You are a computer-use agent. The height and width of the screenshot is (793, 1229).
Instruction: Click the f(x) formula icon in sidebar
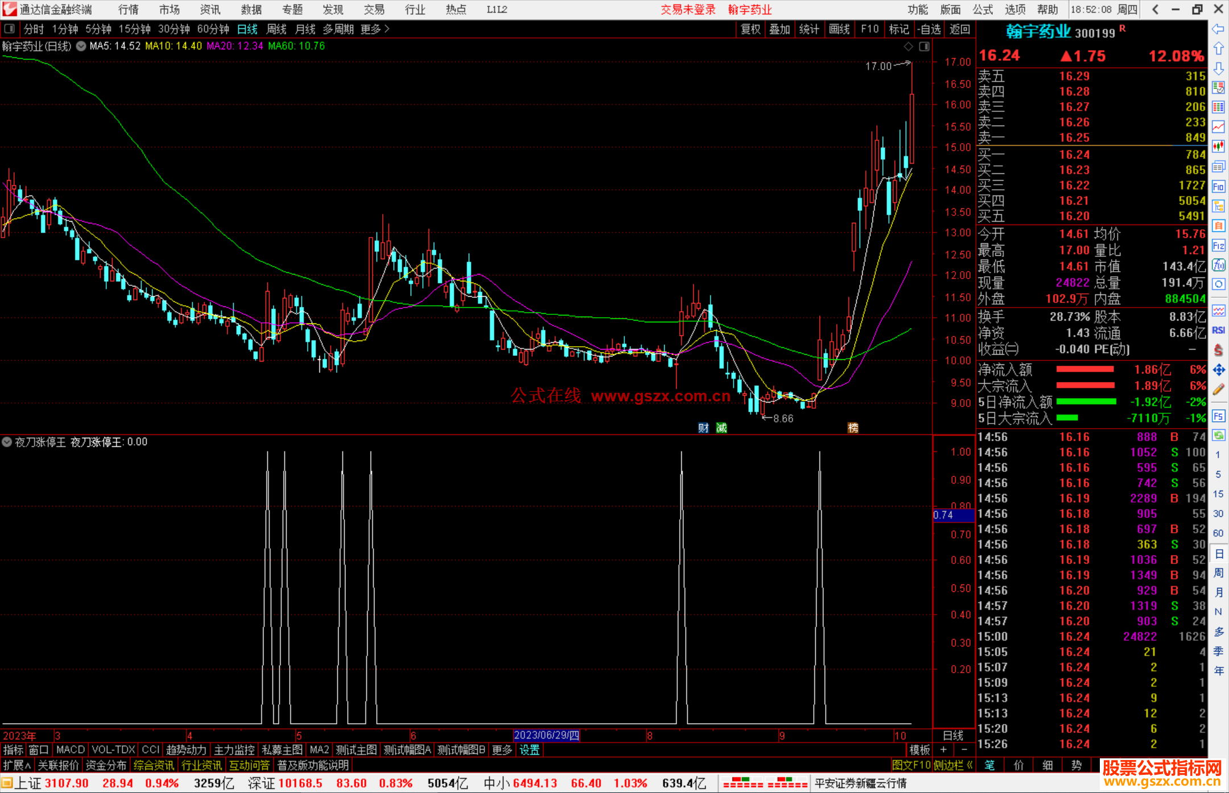click(x=1218, y=265)
